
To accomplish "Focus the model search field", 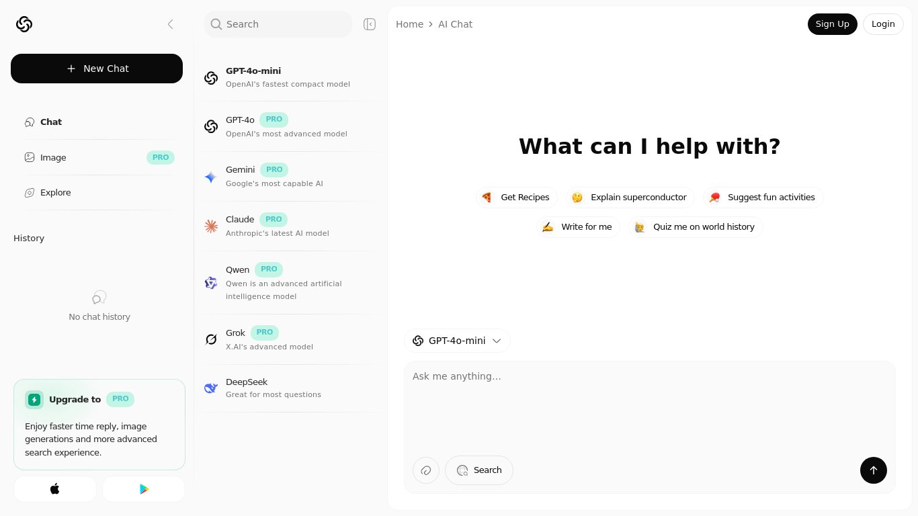I will 278,24.
